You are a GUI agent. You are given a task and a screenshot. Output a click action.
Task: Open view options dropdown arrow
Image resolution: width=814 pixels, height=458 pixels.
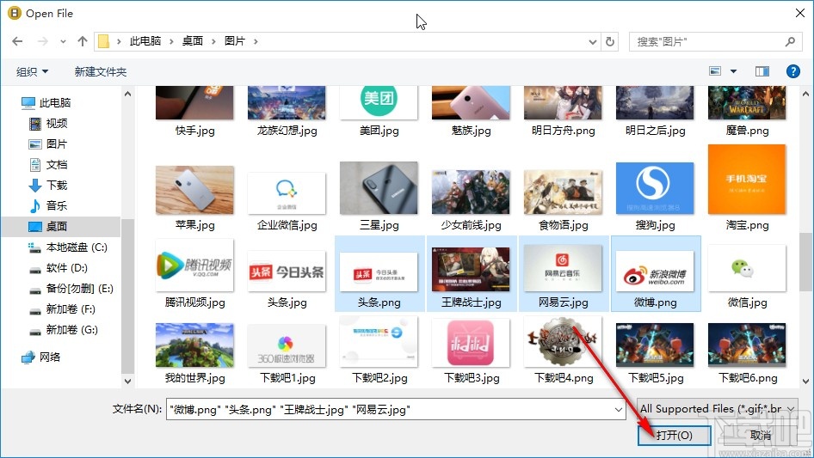pyautogui.click(x=733, y=71)
